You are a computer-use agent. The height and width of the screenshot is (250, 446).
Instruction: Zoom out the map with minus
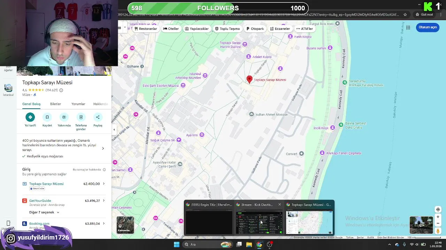(438, 224)
